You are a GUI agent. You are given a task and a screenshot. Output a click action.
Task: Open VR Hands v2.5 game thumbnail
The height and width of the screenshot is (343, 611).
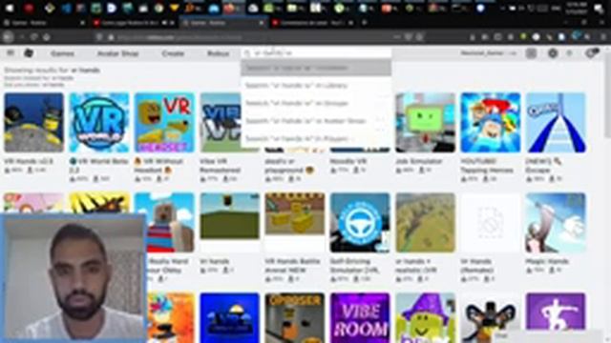click(x=34, y=123)
